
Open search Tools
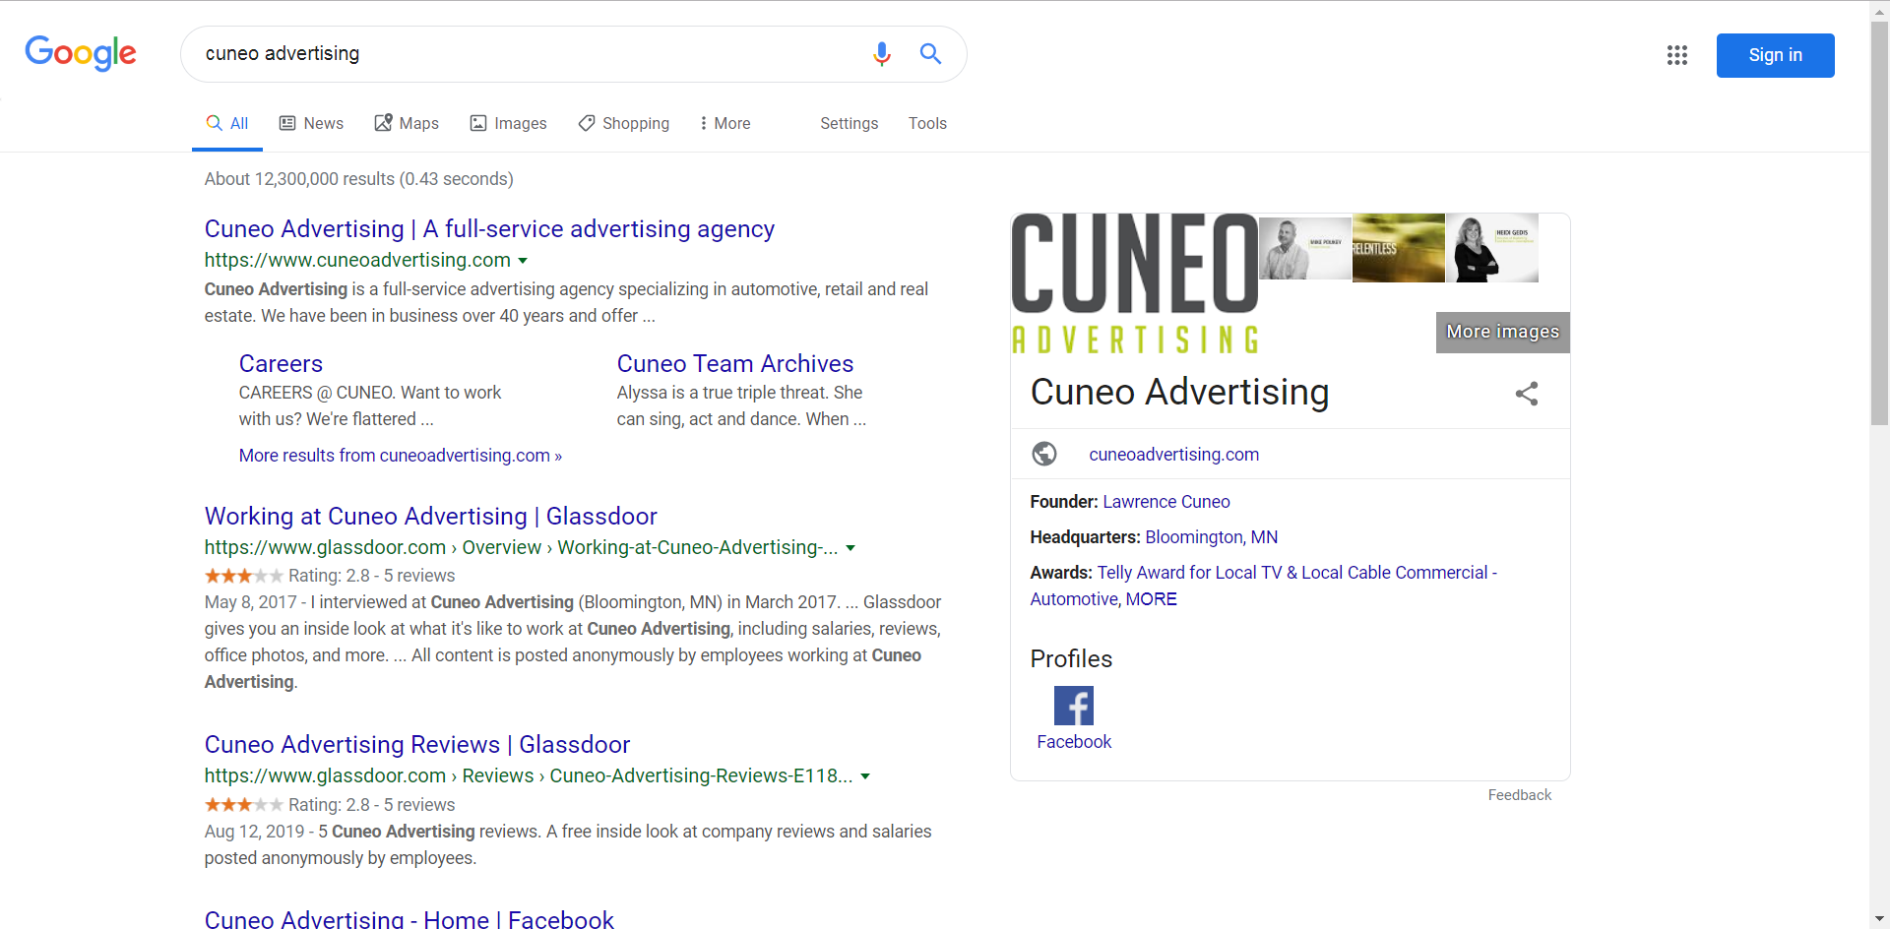click(x=927, y=123)
